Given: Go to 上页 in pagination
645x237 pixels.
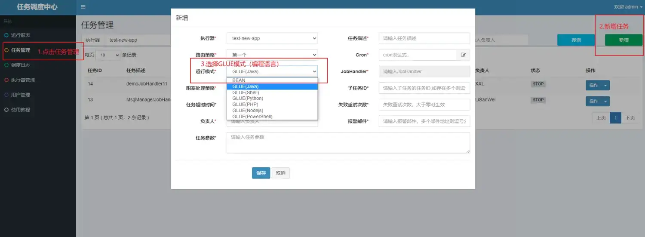Looking at the screenshot, I should pyautogui.click(x=601, y=118).
